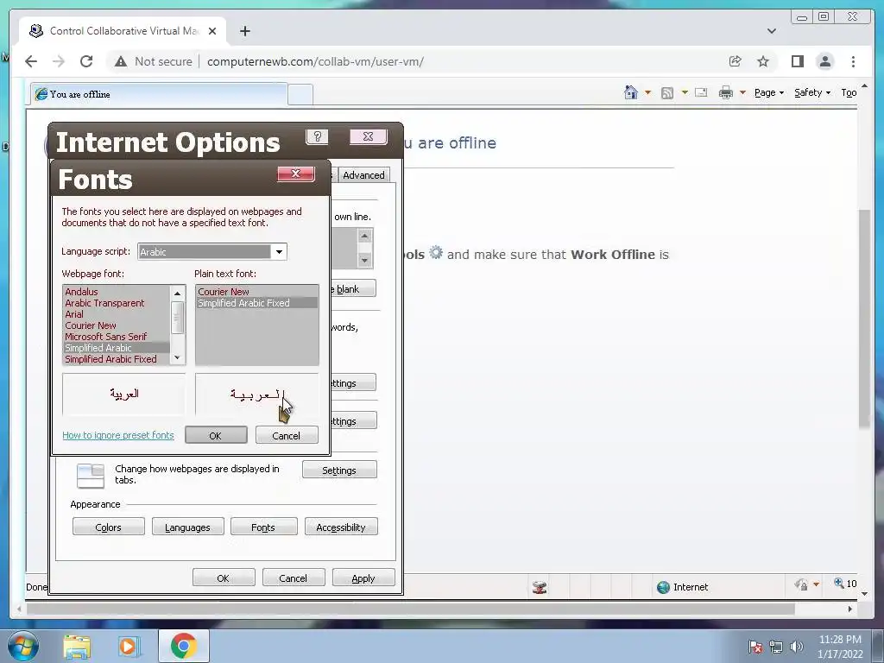Click OK in Internet Options dialog
The height and width of the screenshot is (663, 884).
click(x=224, y=578)
